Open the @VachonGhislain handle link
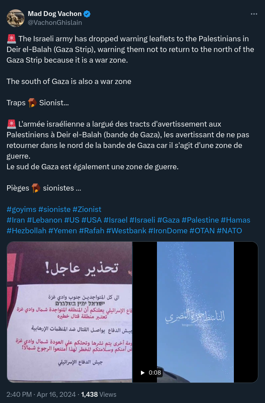This screenshot has width=265, height=403. (x=55, y=23)
